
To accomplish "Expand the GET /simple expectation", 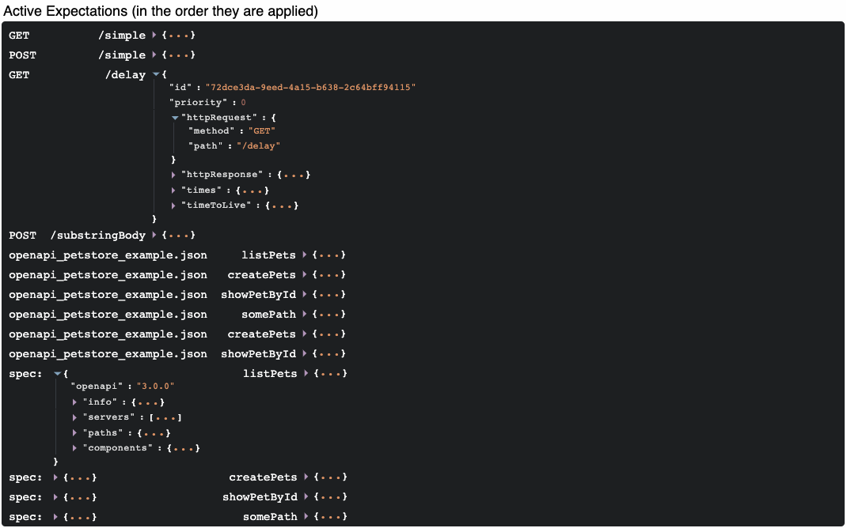I will click(x=154, y=36).
